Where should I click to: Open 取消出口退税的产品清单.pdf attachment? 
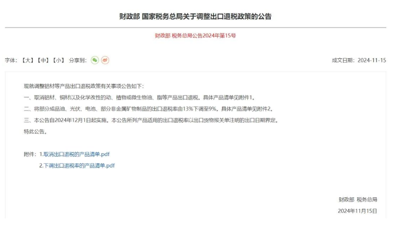tap(76, 154)
